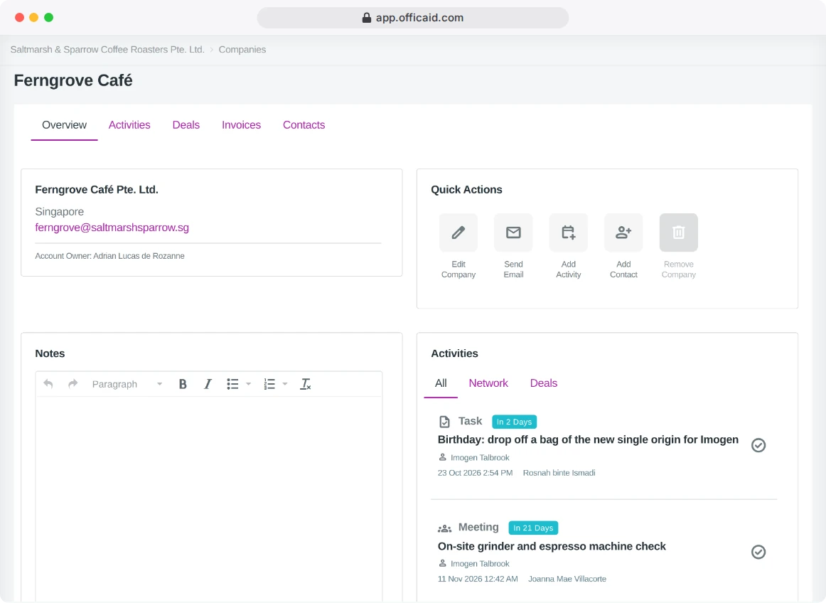Click the Add Activity calendar icon
Screen dimensions: 826x603
(569, 233)
